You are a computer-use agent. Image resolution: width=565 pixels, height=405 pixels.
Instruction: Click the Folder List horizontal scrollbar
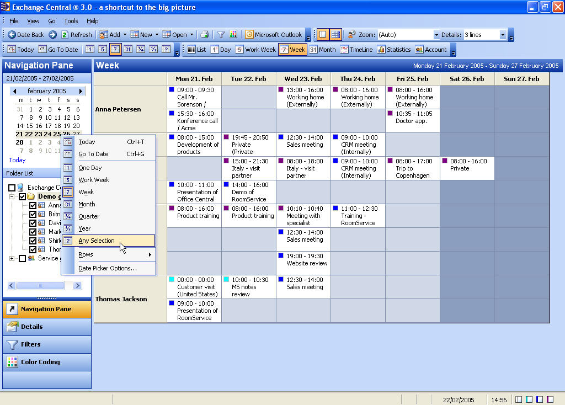(44, 286)
